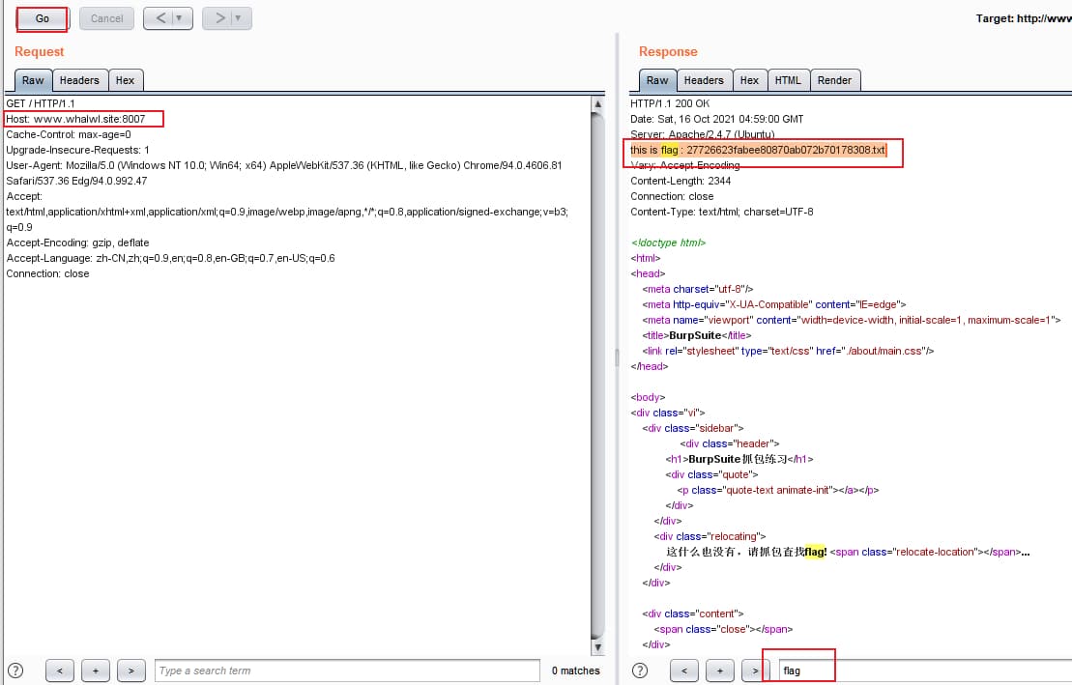
Task: Click response search previous match button
Action: click(684, 671)
